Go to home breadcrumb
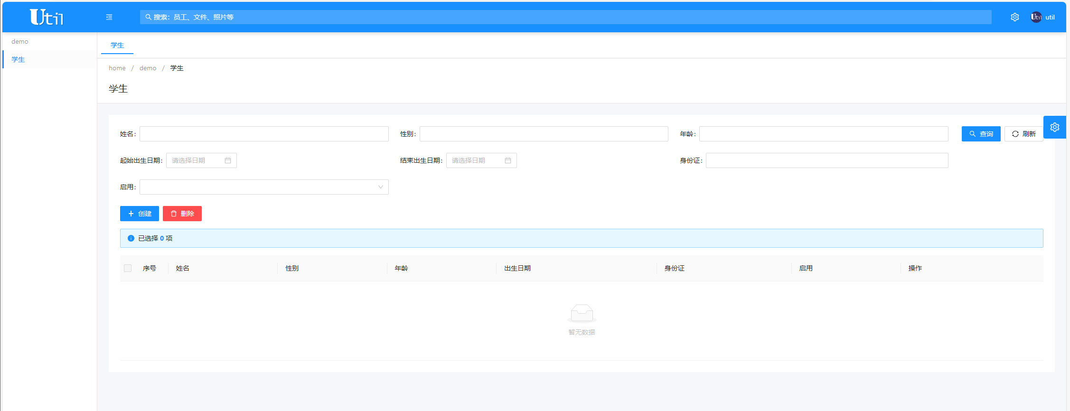Screen dimensions: 1070x411 point(117,68)
